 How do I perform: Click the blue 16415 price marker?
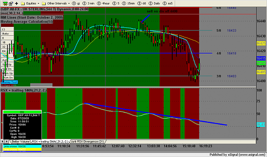pos(261,58)
